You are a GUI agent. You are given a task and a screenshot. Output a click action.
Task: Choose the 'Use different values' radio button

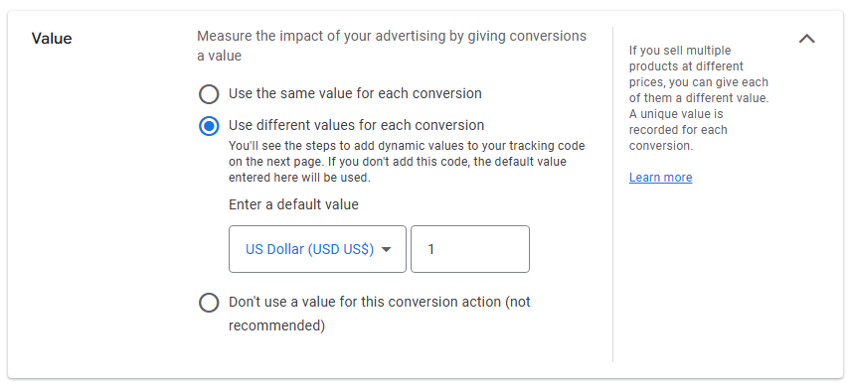pyautogui.click(x=209, y=126)
